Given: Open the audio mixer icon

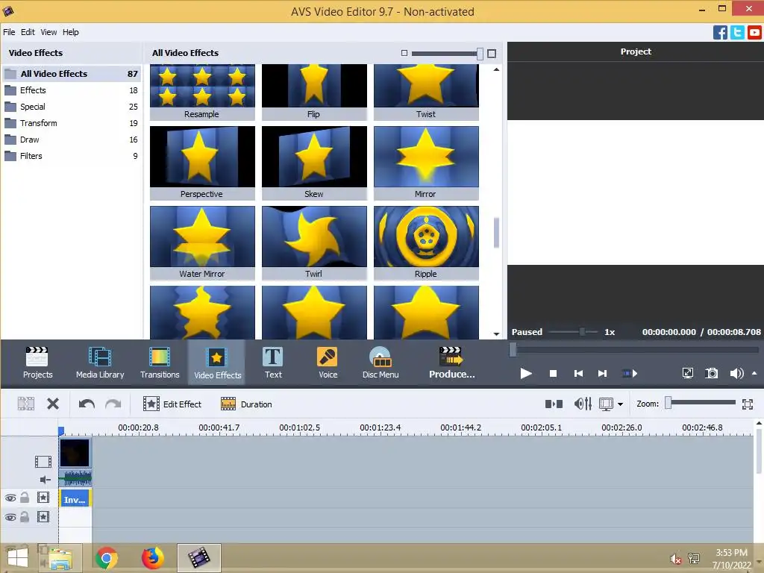Looking at the screenshot, I should click(583, 404).
